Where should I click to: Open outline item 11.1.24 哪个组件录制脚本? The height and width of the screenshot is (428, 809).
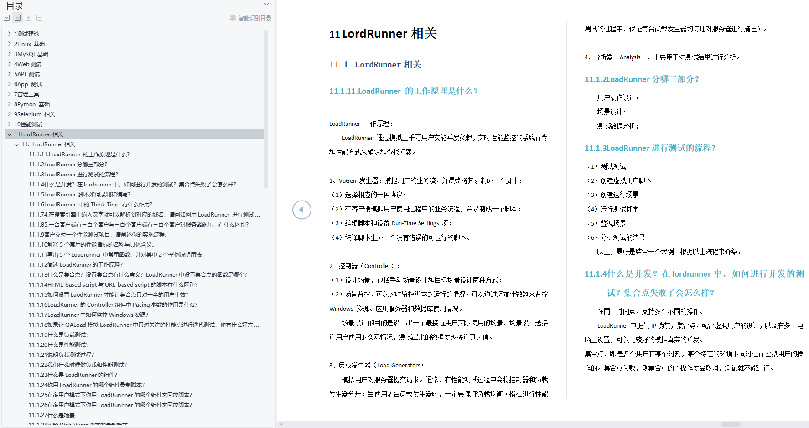click(x=87, y=385)
